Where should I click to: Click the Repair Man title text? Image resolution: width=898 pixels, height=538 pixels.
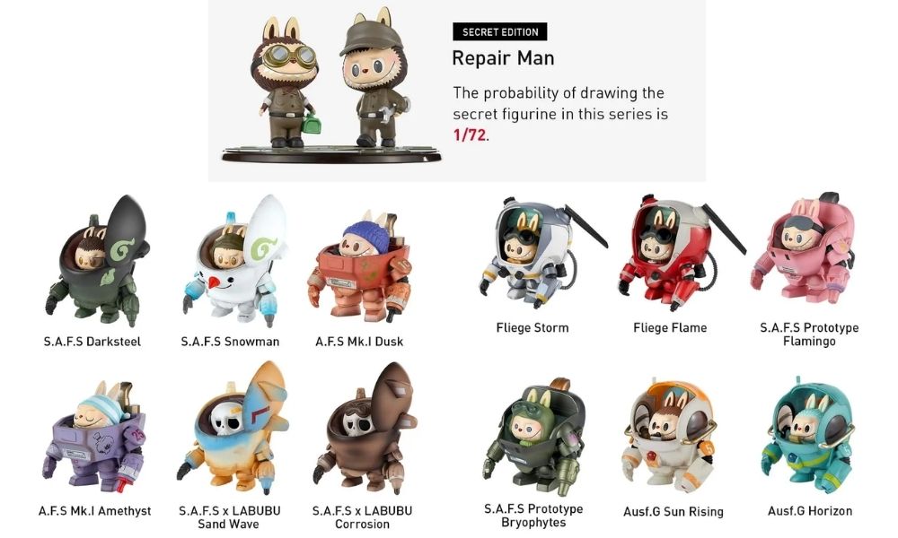(503, 58)
